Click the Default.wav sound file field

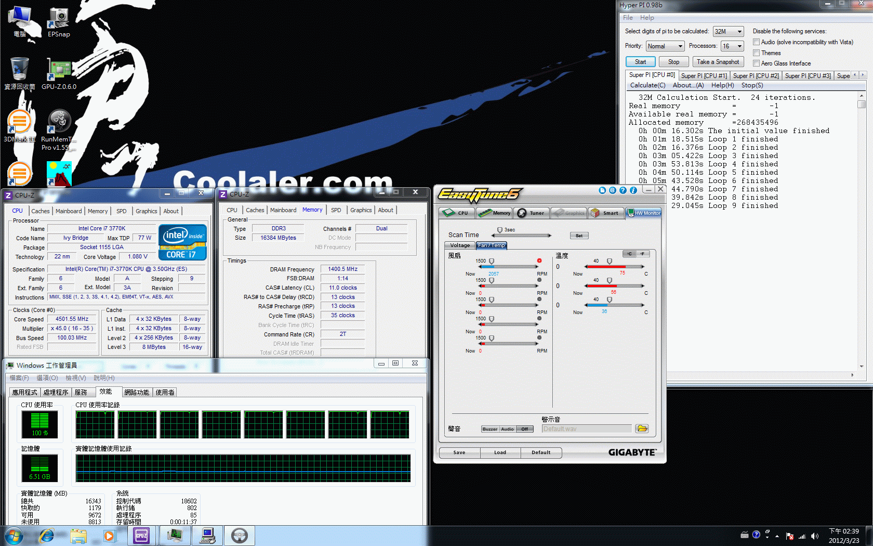[587, 429]
